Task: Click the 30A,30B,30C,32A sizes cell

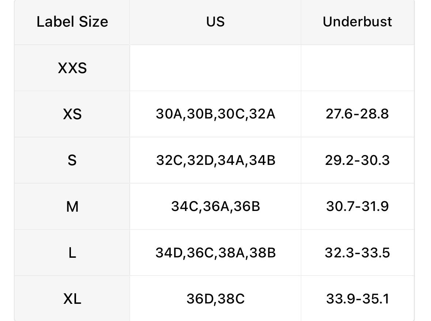Action: click(x=215, y=114)
